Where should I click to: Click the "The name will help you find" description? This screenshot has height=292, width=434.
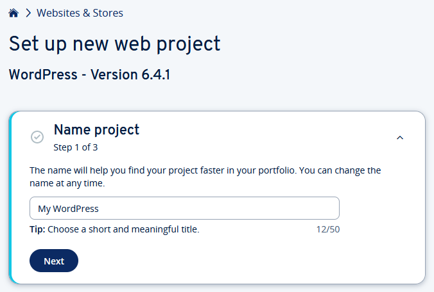[205, 170]
